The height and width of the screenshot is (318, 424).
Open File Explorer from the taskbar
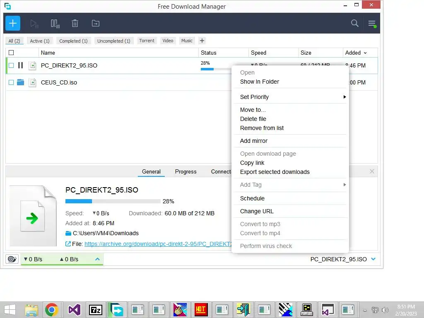point(31,310)
